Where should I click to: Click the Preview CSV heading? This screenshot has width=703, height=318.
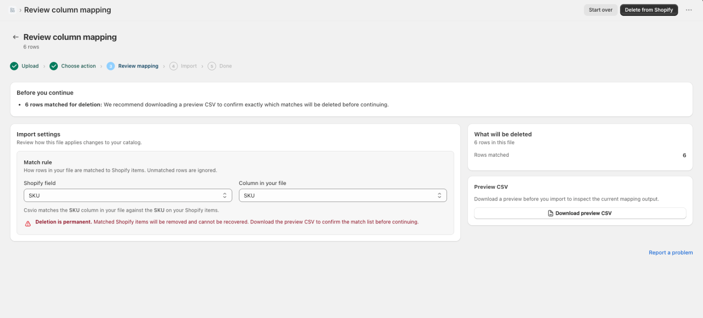491,187
